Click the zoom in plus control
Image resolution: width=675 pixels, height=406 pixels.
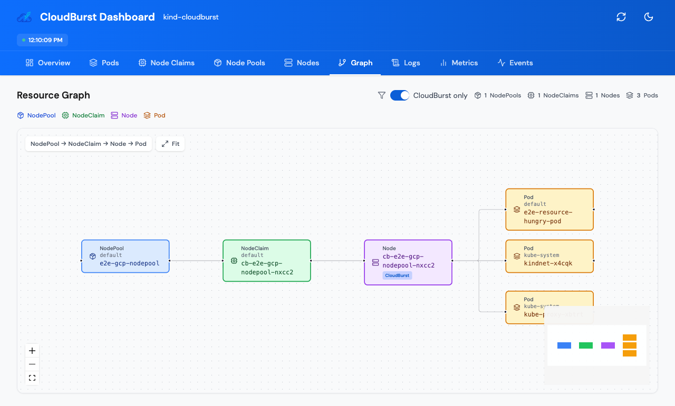point(32,350)
